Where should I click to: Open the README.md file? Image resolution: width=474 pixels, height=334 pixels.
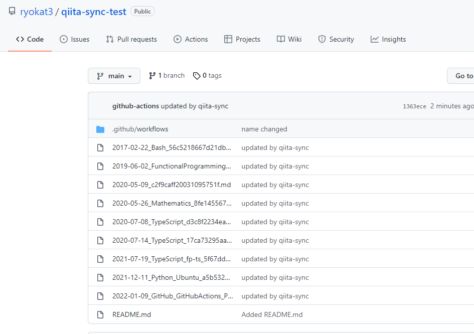click(x=131, y=314)
